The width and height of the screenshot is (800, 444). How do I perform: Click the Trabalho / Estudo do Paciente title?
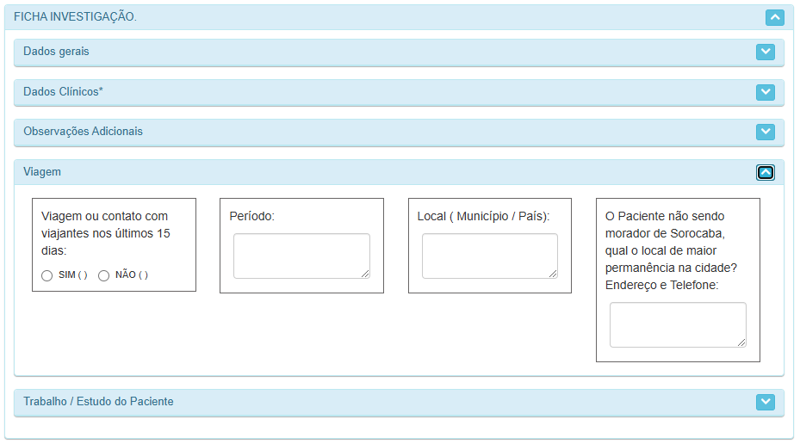tap(98, 402)
